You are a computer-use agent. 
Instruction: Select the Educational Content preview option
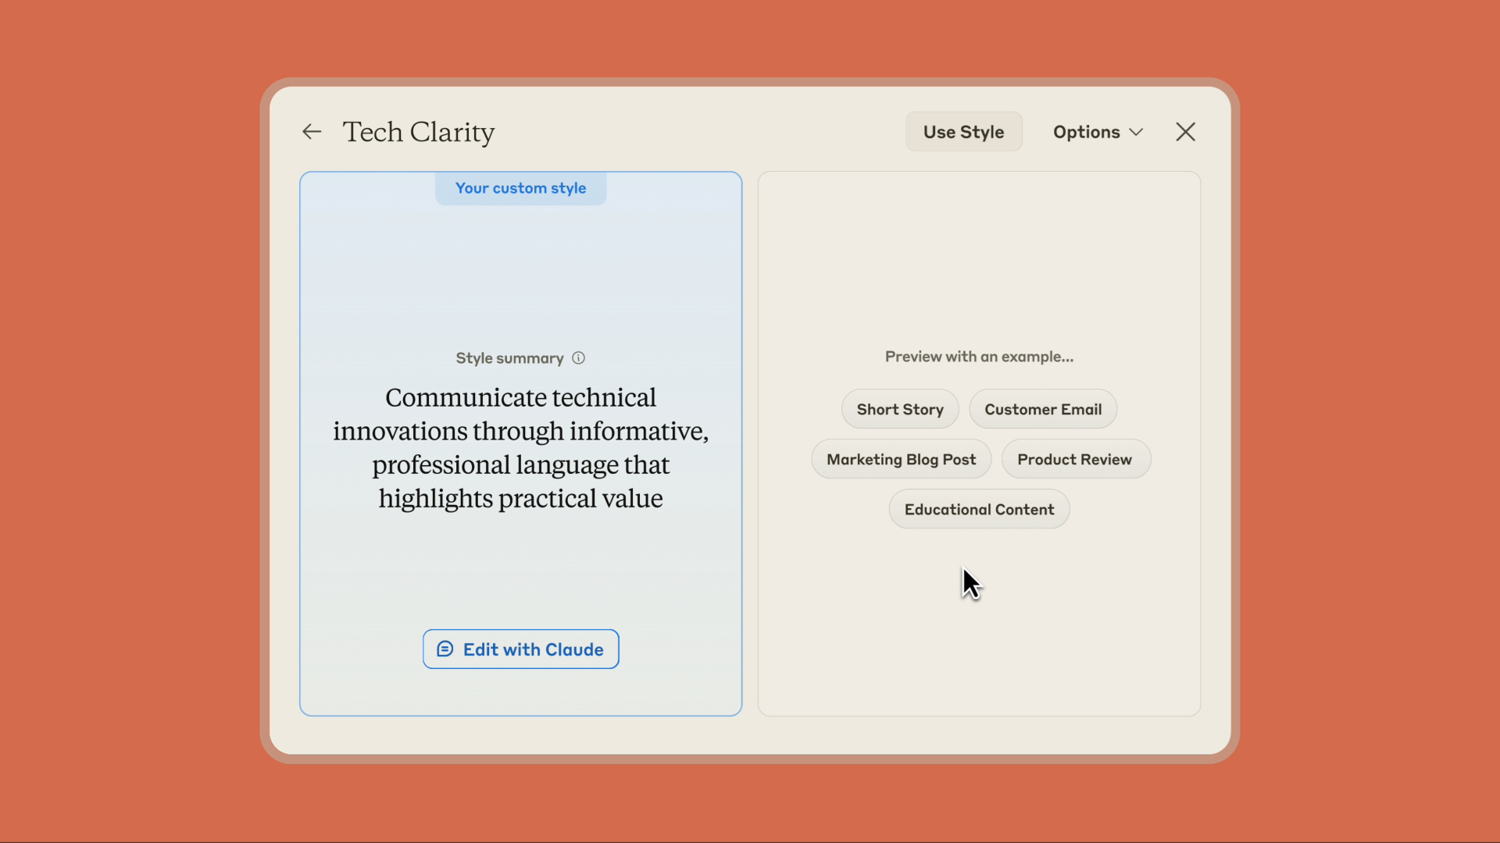point(979,508)
